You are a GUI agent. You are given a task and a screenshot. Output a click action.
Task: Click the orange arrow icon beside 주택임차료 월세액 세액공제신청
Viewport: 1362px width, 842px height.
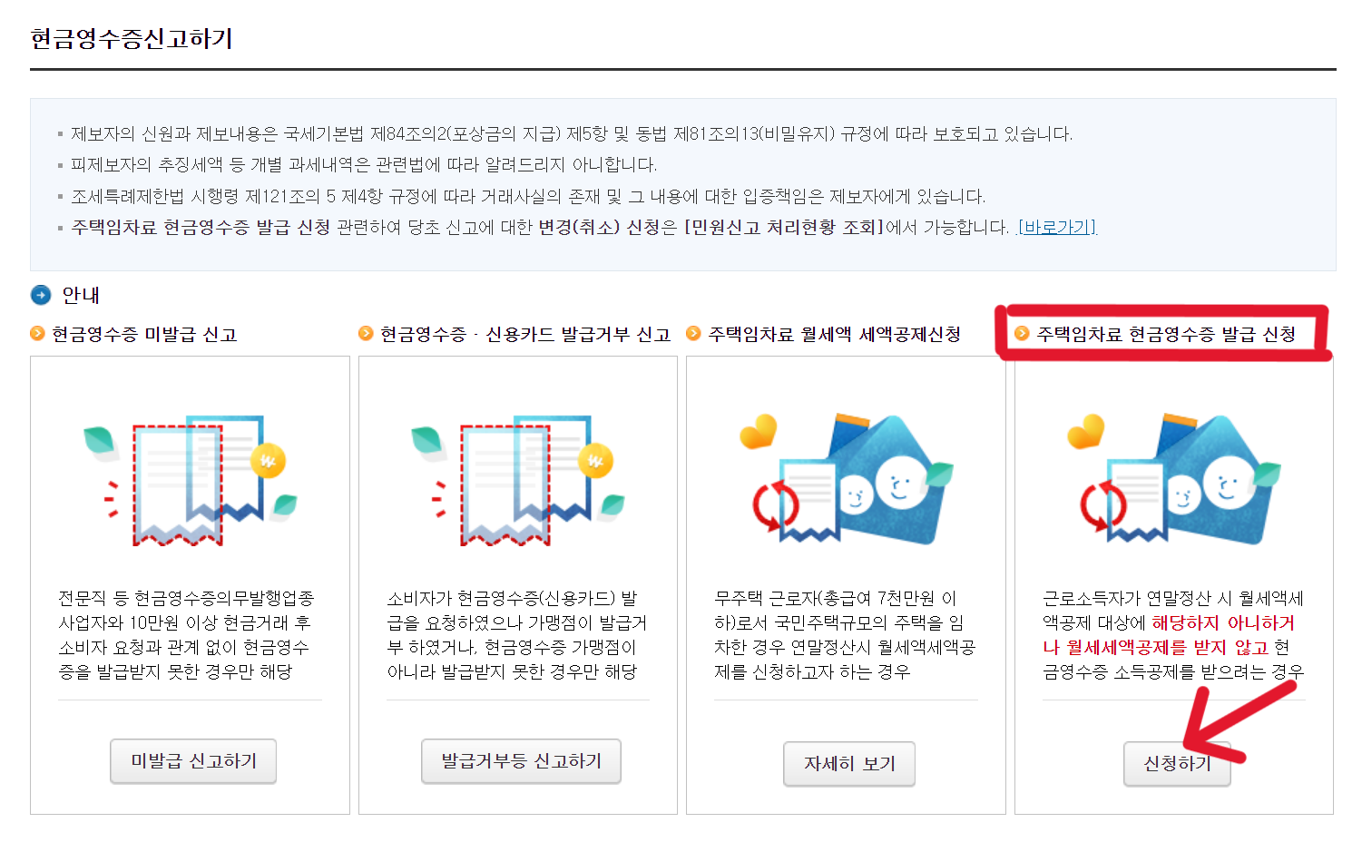click(x=694, y=334)
